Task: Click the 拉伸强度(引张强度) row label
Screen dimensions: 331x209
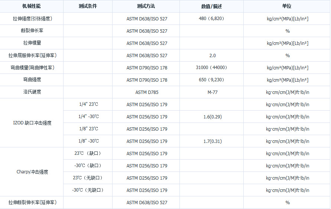Action: click(x=32, y=19)
